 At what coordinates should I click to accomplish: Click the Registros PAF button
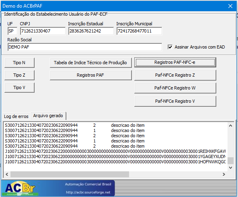(x=90, y=75)
